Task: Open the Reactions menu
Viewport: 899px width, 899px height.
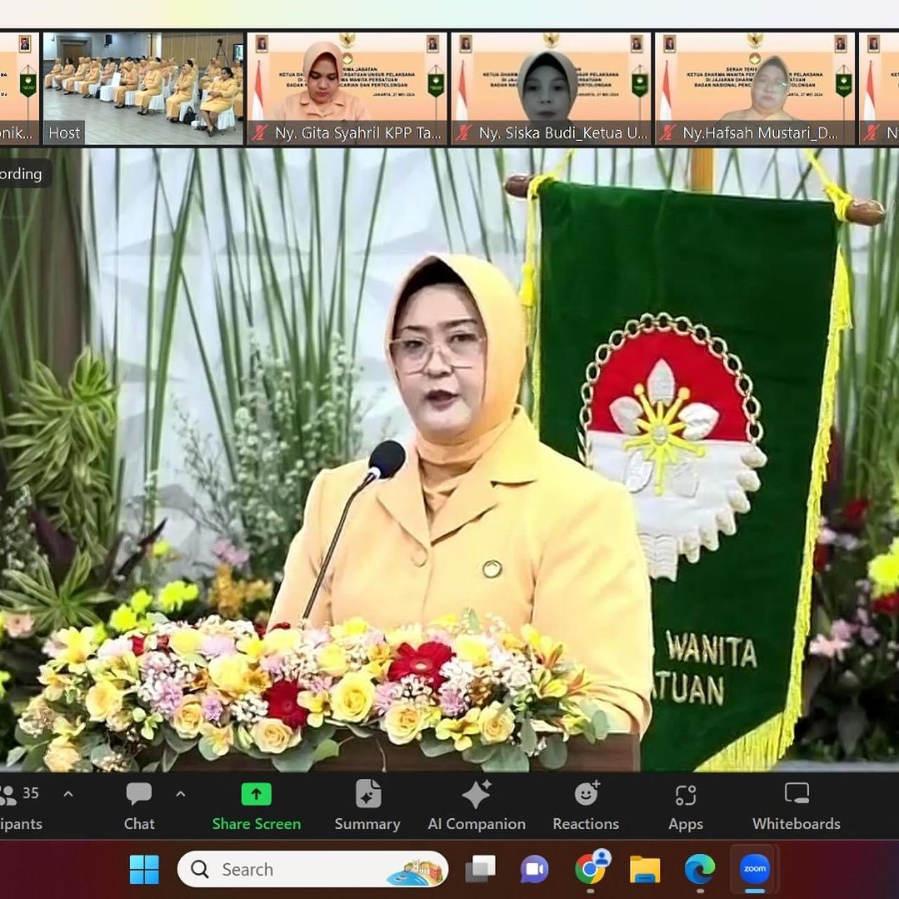Action: click(586, 806)
